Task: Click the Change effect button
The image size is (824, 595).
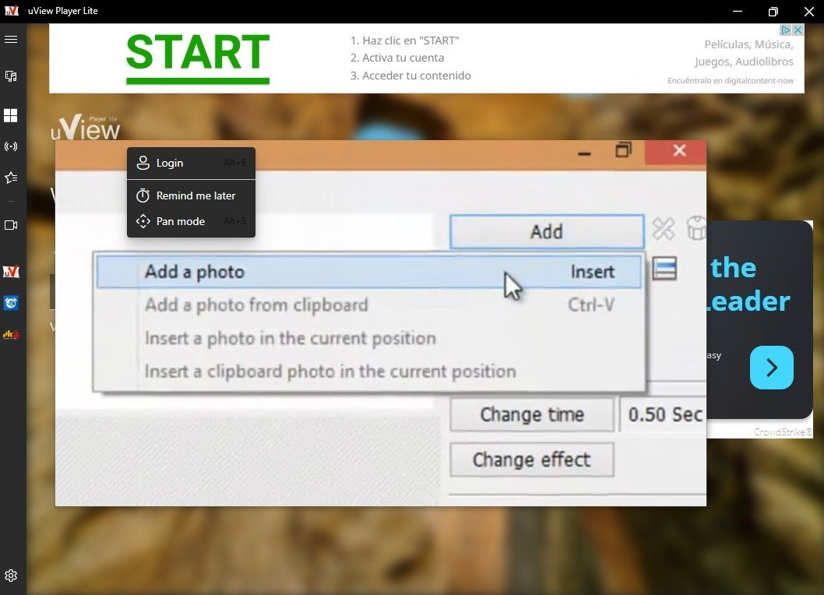Action: click(532, 460)
